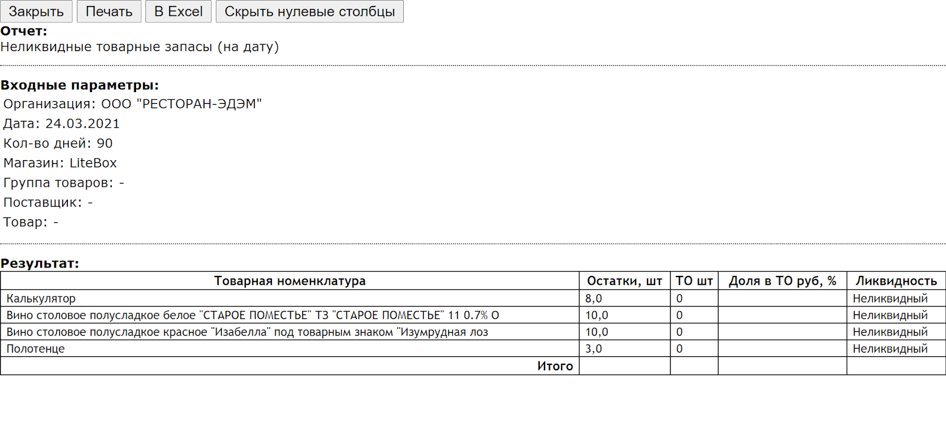The height and width of the screenshot is (430, 946).
Task: Click Неликвидный status in Калькулятор row
Action: tap(890, 298)
